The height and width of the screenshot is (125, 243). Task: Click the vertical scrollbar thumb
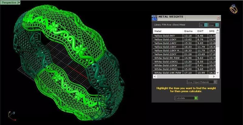217,40
